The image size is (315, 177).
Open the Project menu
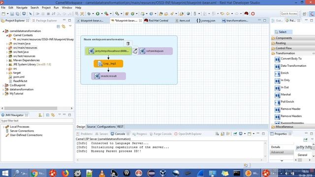[46, 8]
